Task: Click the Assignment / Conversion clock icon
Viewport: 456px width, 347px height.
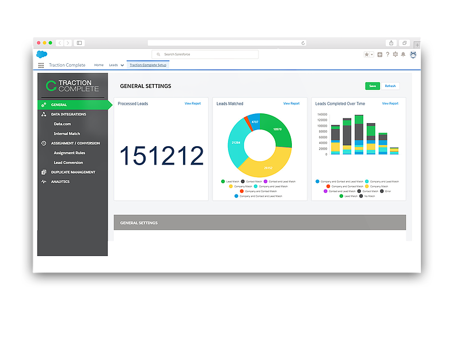Action: click(x=44, y=143)
